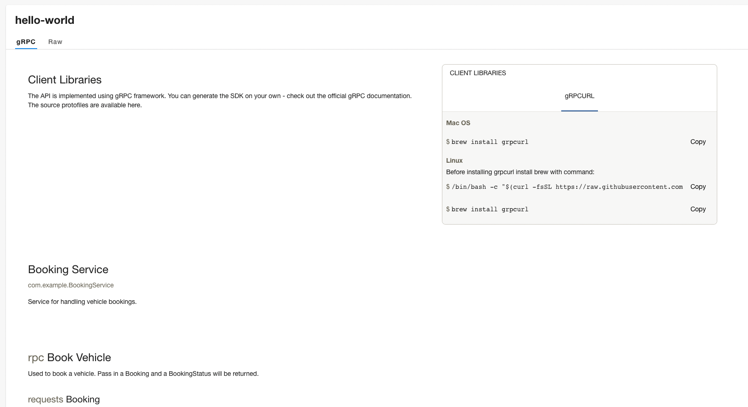Viewport: 748px width, 407px height.
Task: Click 'Used to book a vehicle' description
Action: click(x=143, y=374)
